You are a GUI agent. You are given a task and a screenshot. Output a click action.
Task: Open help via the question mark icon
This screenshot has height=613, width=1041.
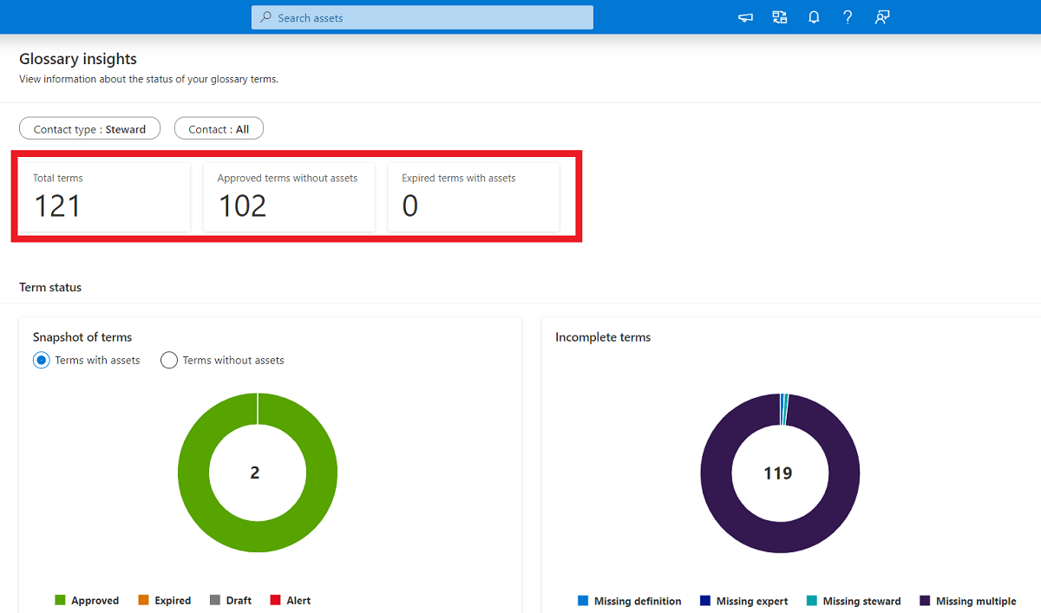pos(848,16)
